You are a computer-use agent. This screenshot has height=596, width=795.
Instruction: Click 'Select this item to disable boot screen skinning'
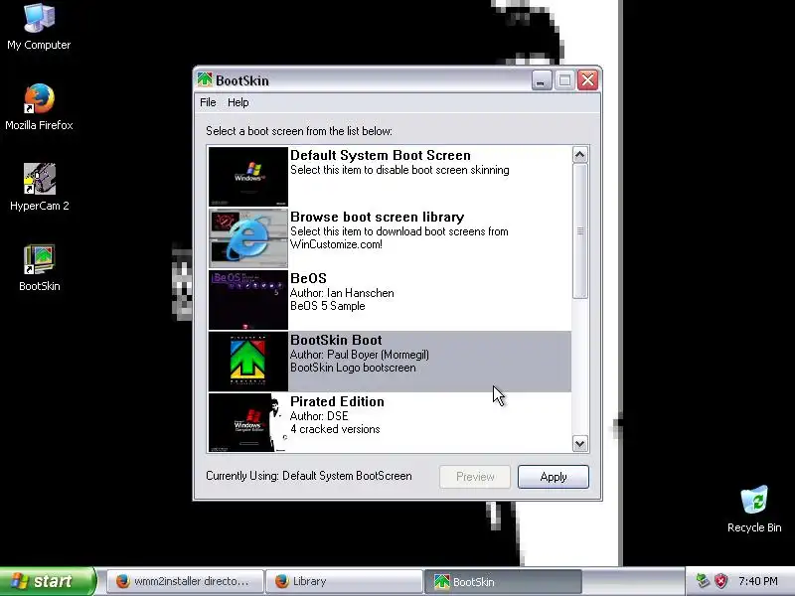399,170
